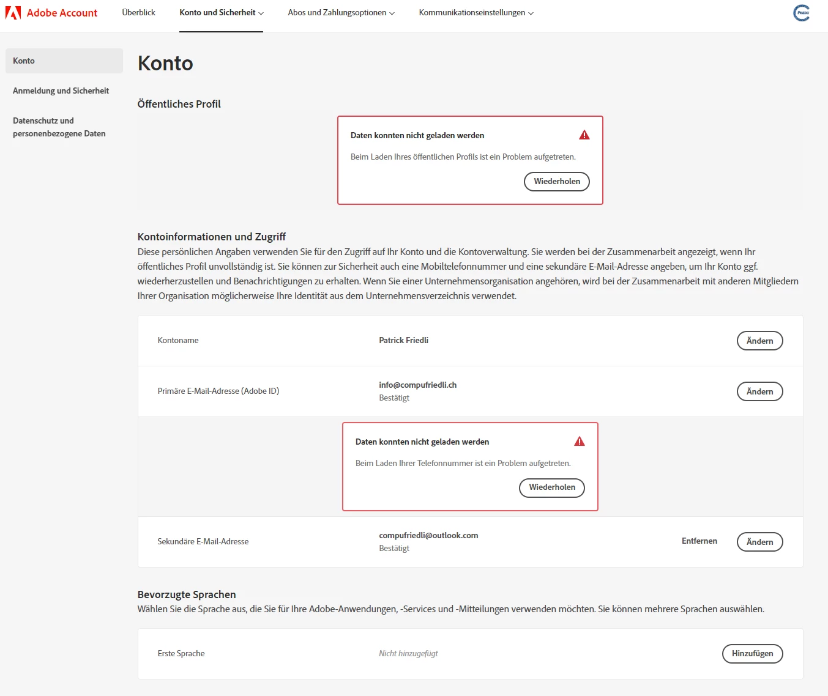Click the Sekundäre E-Mail-Adresse label
The width and height of the screenshot is (828, 696).
tap(203, 542)
